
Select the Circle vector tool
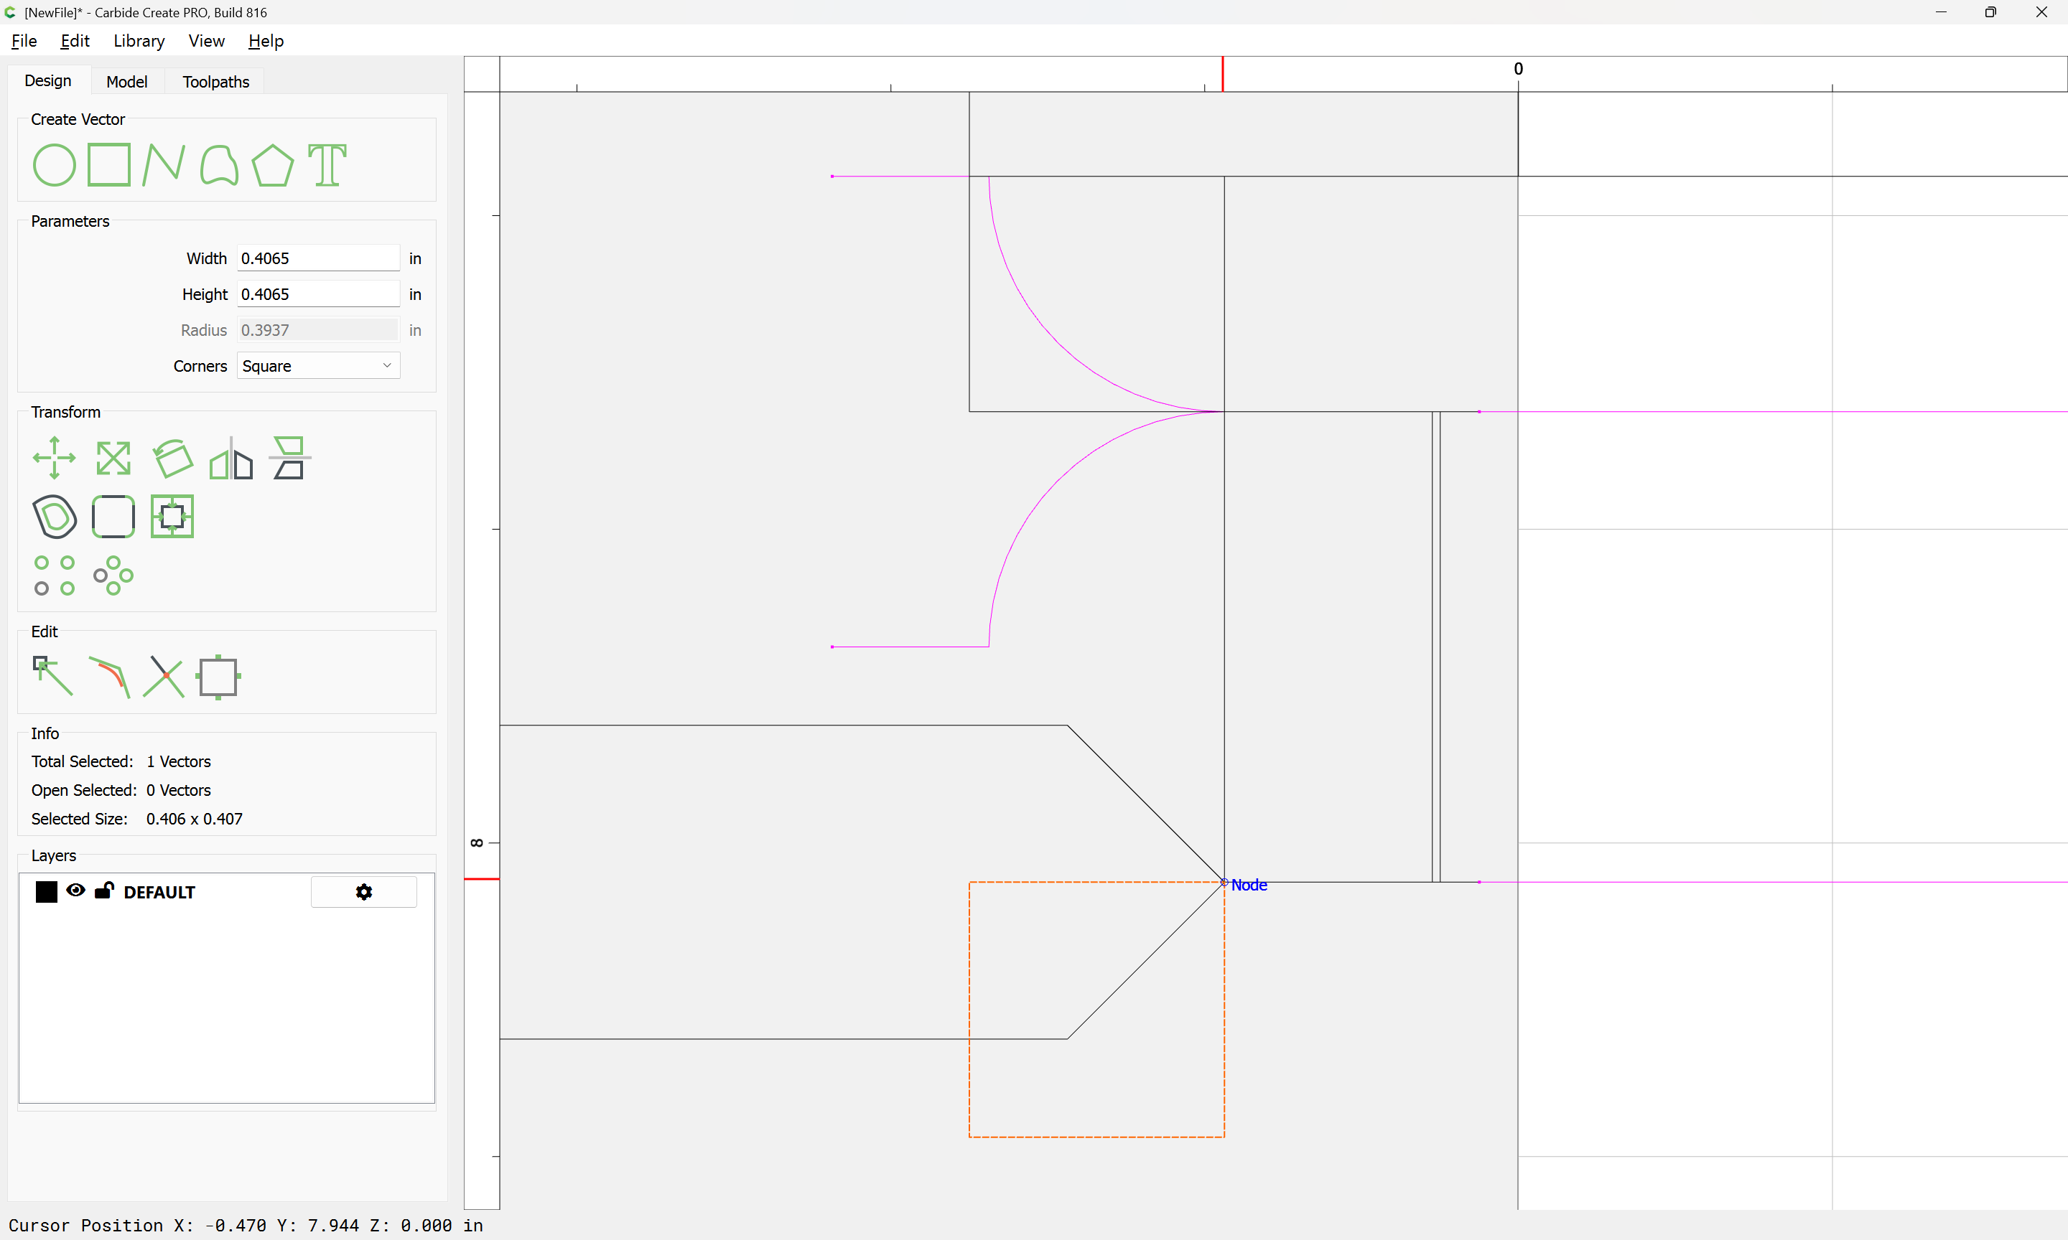click(x=55, y=164)
